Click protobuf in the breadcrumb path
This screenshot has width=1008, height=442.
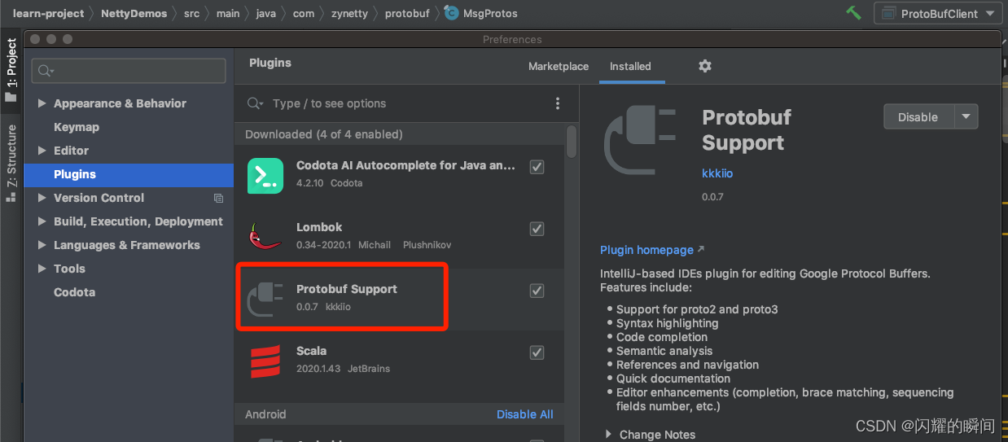coord(409,13)
